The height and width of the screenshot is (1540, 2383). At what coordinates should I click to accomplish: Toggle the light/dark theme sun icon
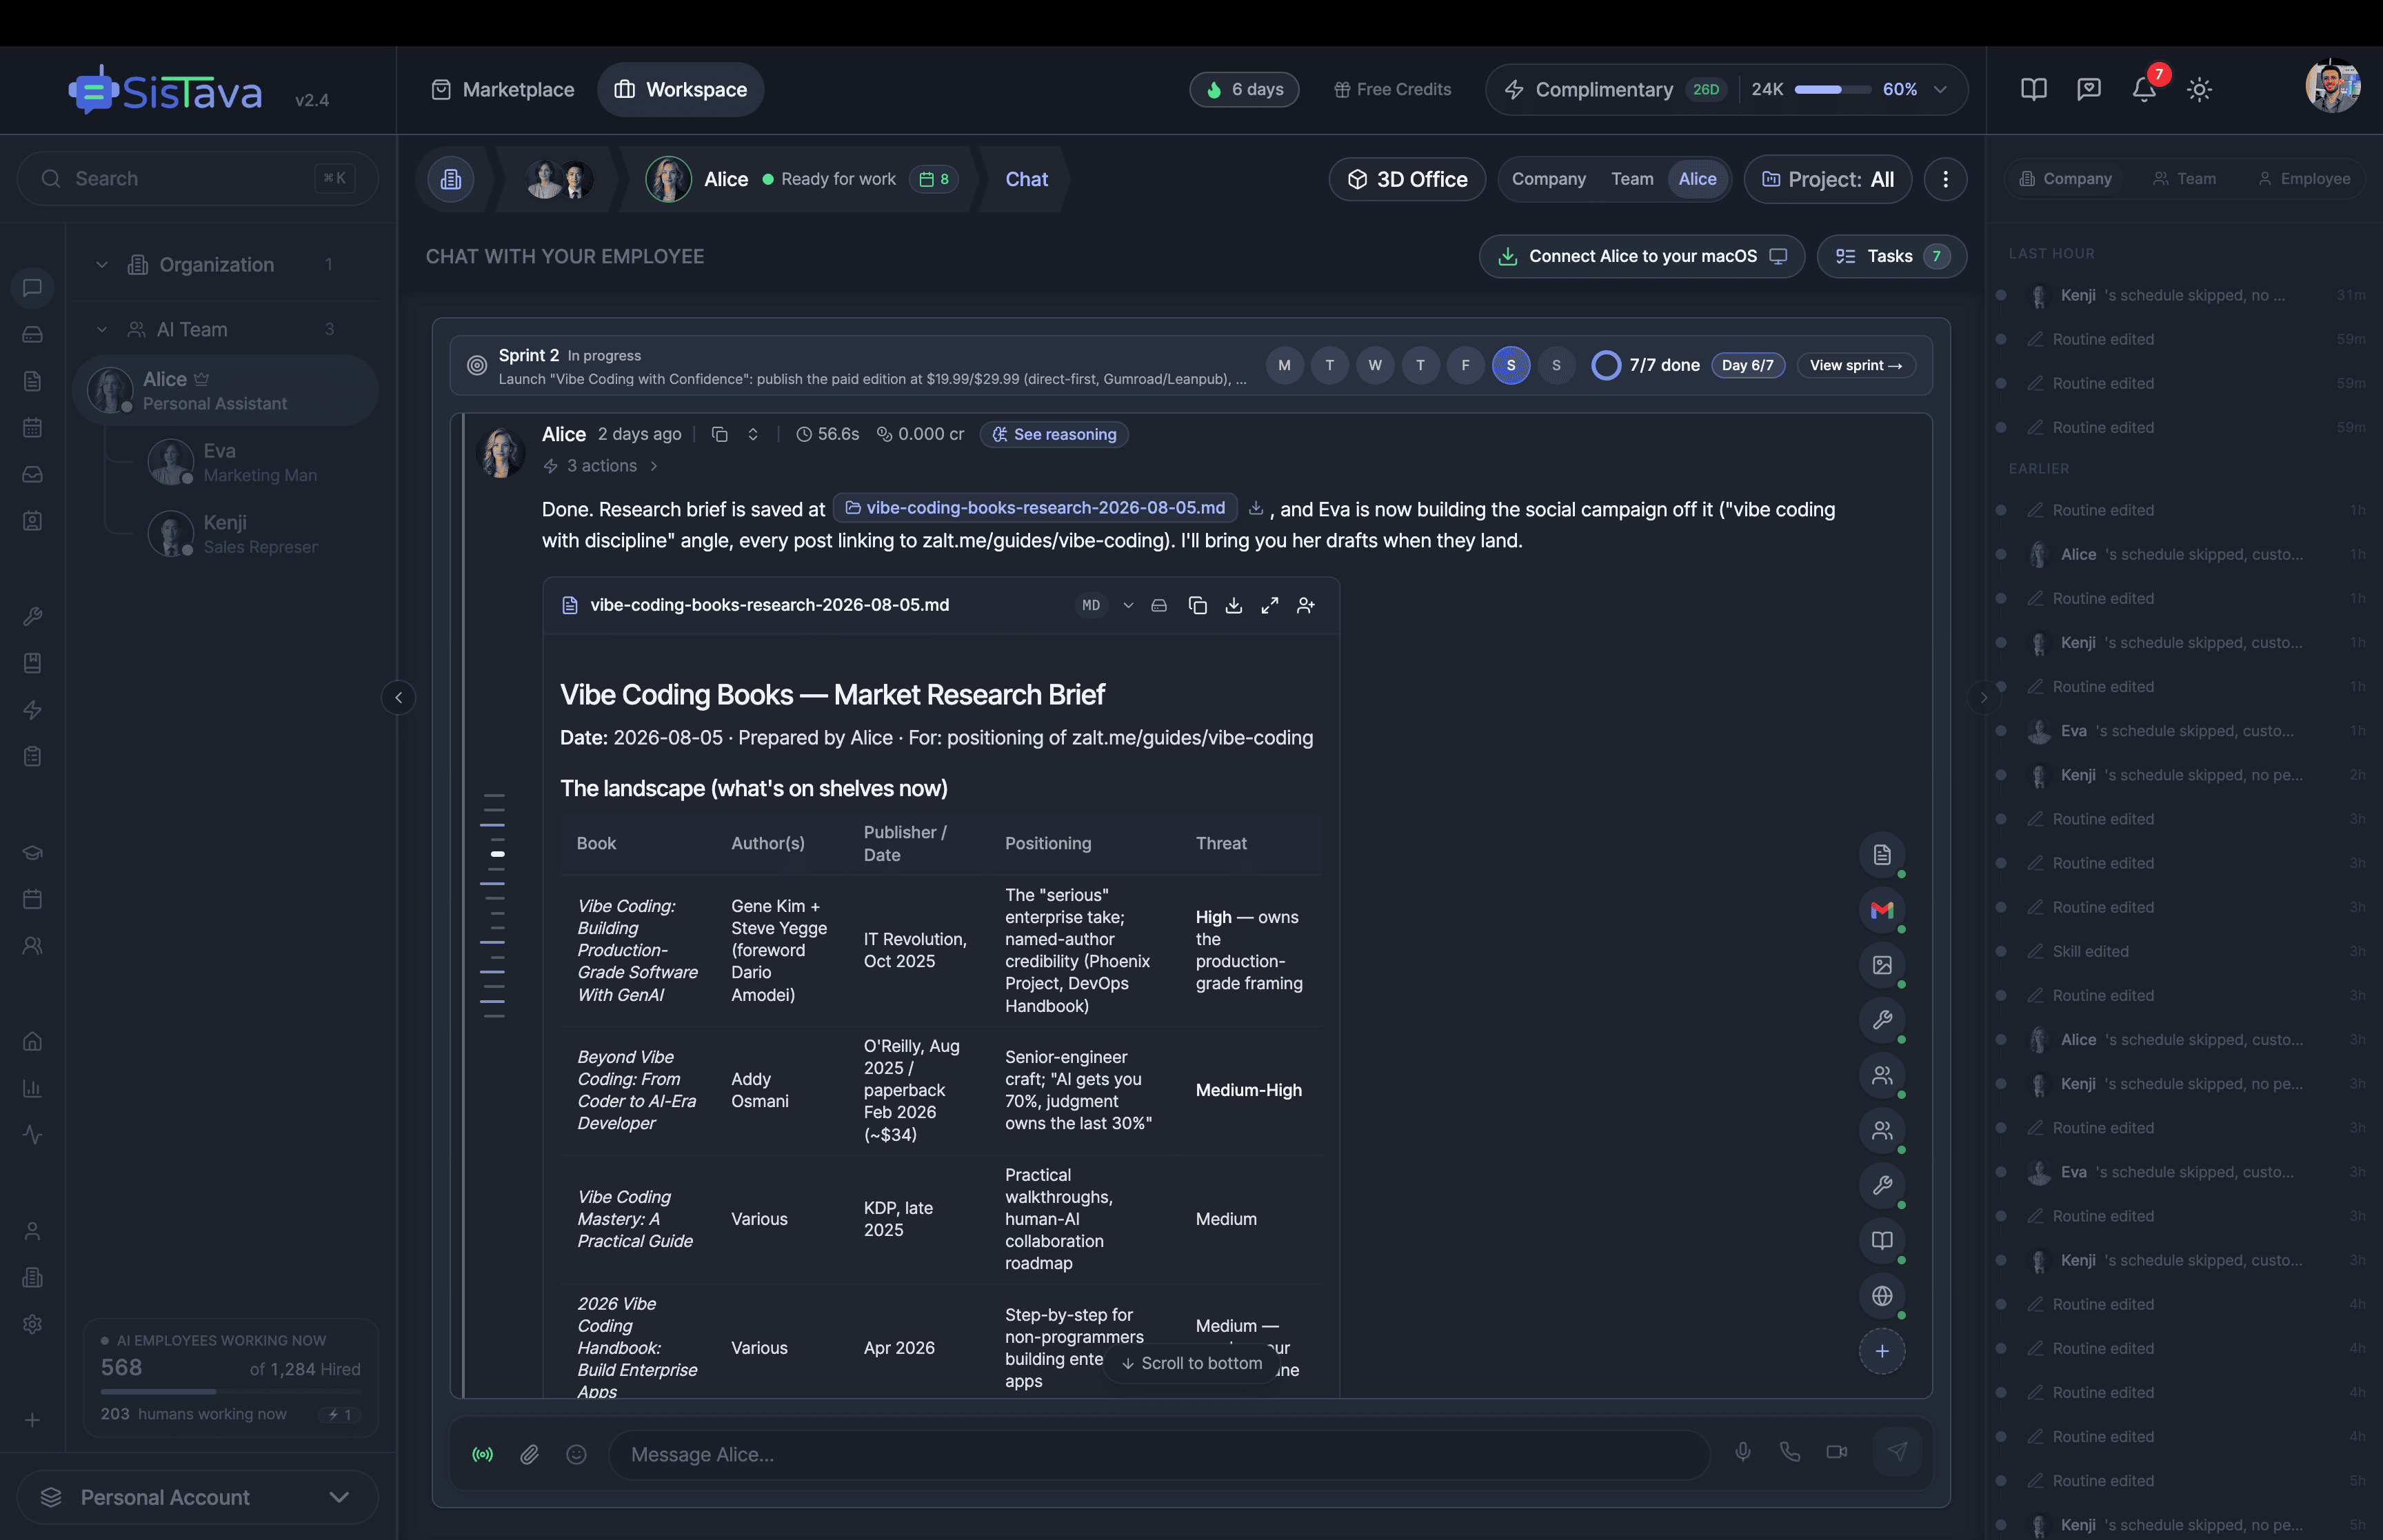(2199, 89)
